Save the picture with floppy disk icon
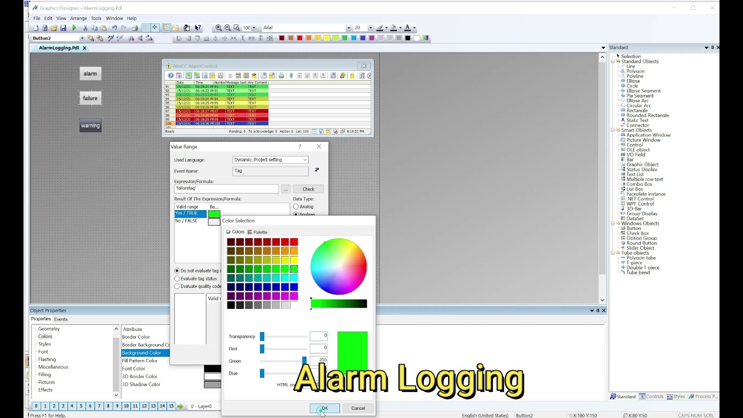Viewport: 743px width, 418px height. tap(63, 28)
